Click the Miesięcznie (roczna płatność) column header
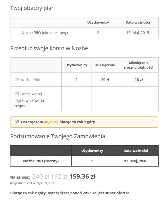 tap(138, 65)
